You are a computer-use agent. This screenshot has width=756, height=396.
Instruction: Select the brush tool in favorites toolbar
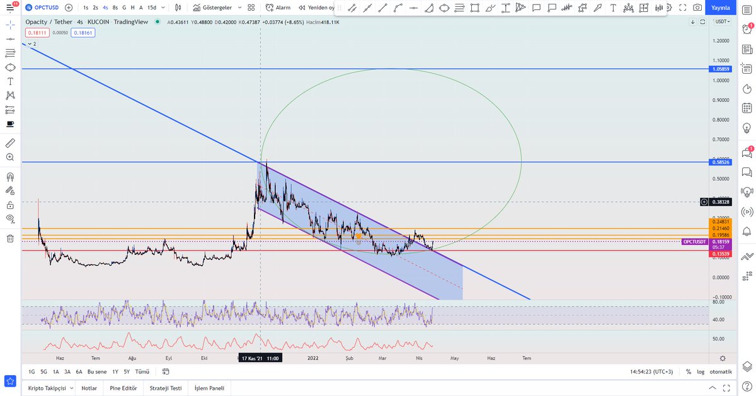(x=490, y=8)
